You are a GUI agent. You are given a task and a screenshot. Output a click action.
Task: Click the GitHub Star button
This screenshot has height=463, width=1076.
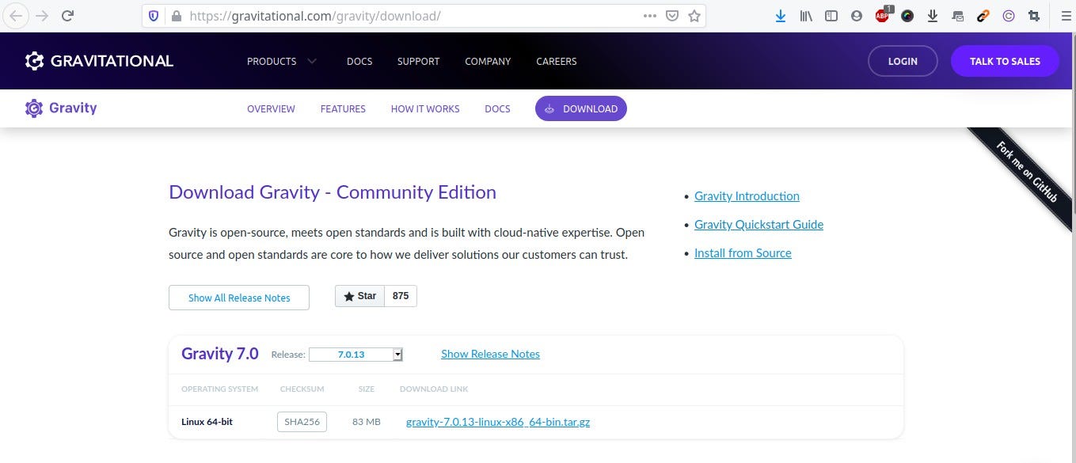point(360,296)
